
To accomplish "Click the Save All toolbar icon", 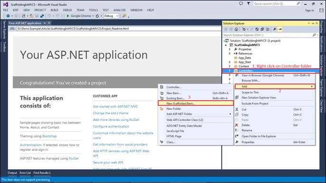I will point(42,16).
